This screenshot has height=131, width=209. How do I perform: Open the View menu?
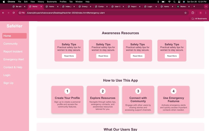pos(32,2)
